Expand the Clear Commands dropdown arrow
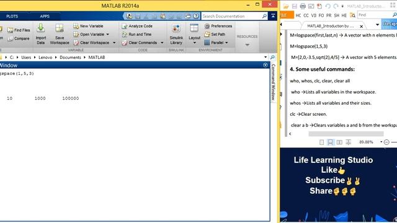This screenshot has width=397, height=223. (x=162, y=43)
